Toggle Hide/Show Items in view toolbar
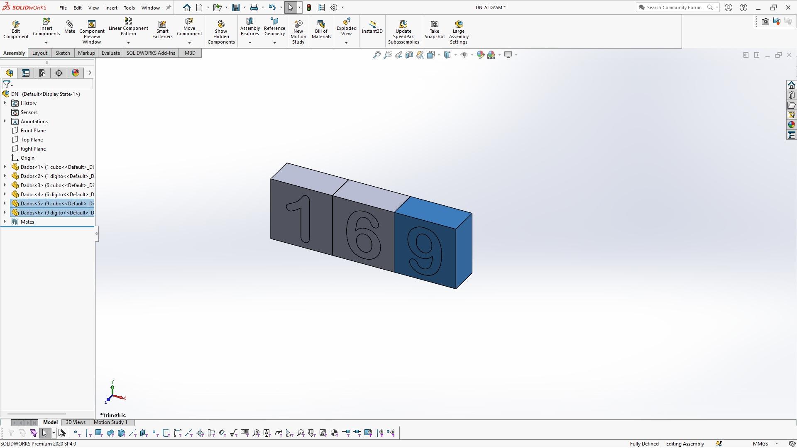This screenshot has width=797, height=448. [x=464, y=55]
